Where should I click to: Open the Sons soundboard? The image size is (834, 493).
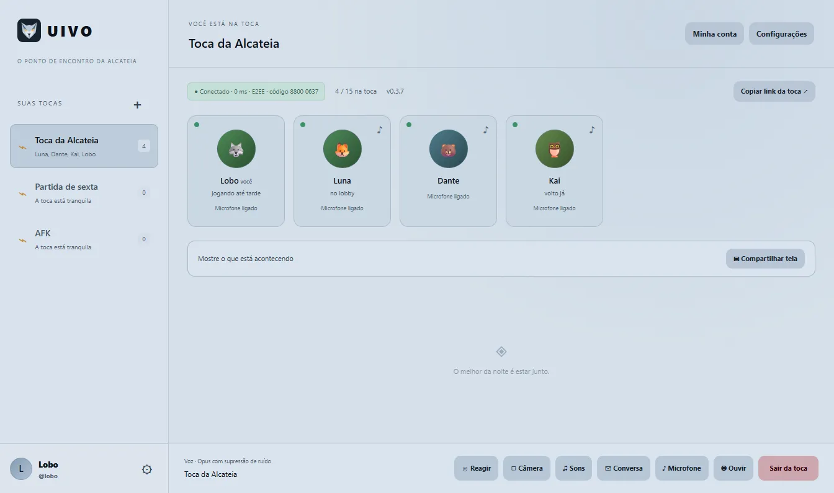[x=574, y=468]
